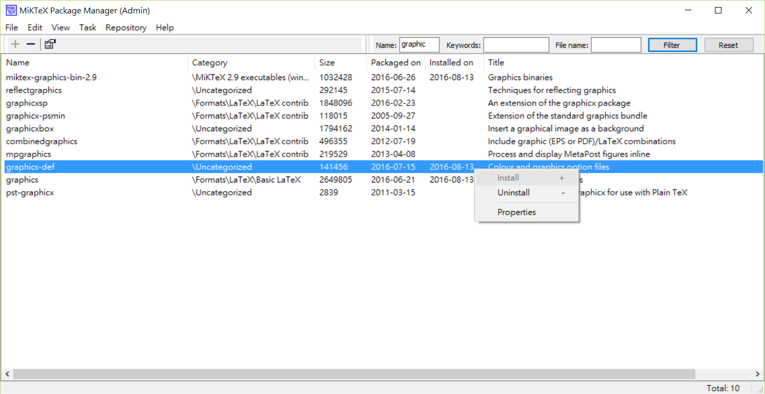Click the horizontal scrollbar thumb
This screenshot has height=394, width=765.
[x=354, y=374]
